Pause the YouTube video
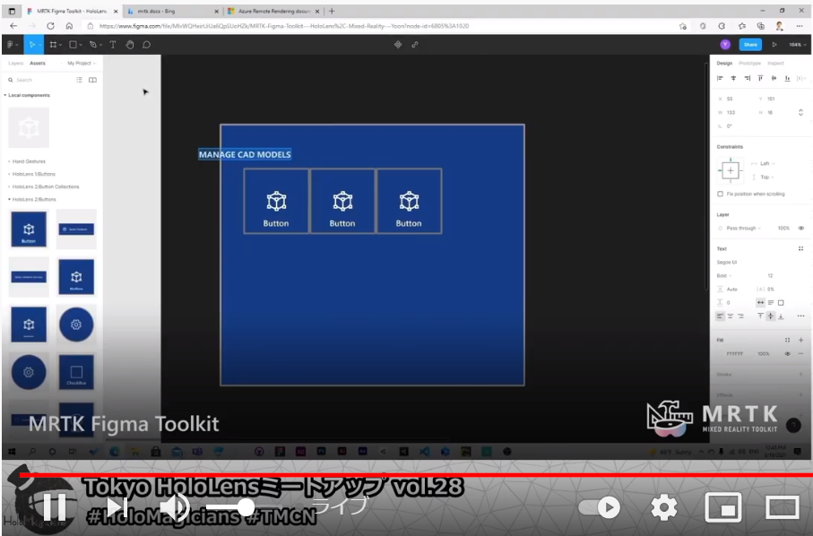 54,507
